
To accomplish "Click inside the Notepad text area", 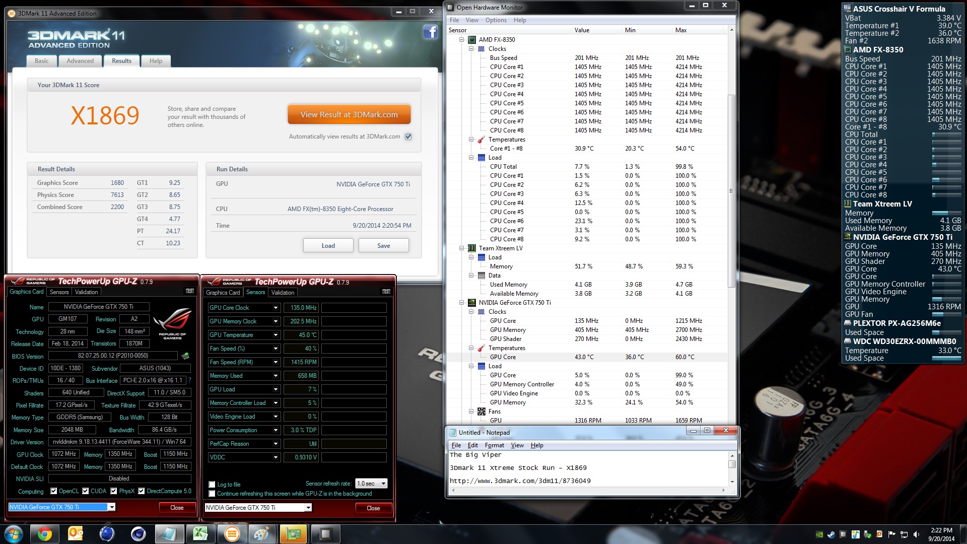I will 588,468.
